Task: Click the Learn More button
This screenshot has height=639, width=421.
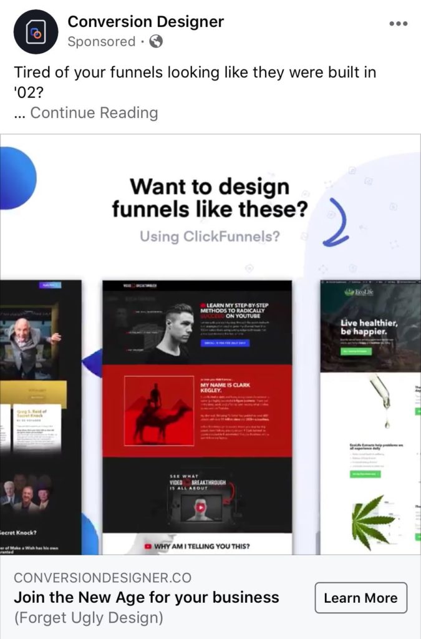Action: (361, 598)
